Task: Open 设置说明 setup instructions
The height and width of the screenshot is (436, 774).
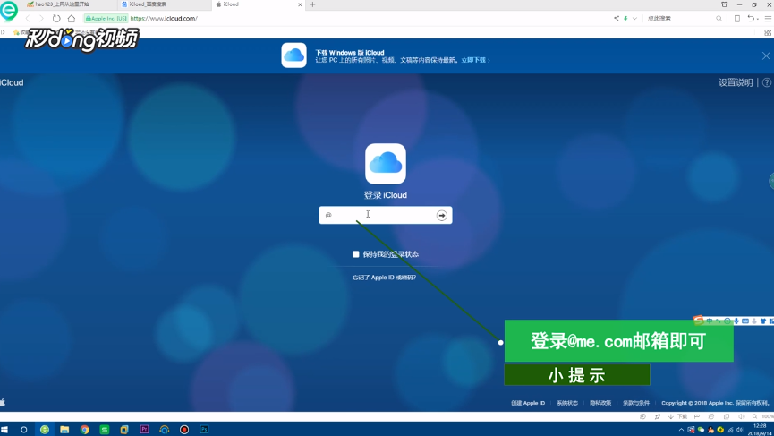Action: [x=736, y=82]
